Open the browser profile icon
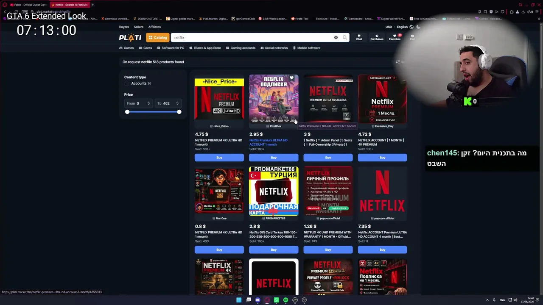 pyautogui.click(x=517, y=12)
